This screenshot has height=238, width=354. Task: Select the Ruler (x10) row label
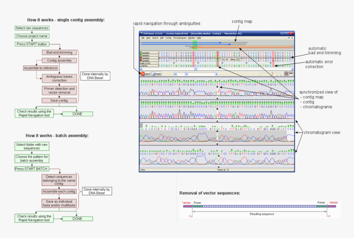click(149, 63)
